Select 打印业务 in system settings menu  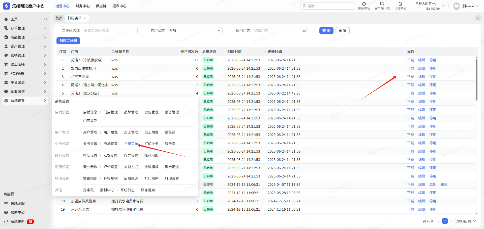(x=151, y=144)
